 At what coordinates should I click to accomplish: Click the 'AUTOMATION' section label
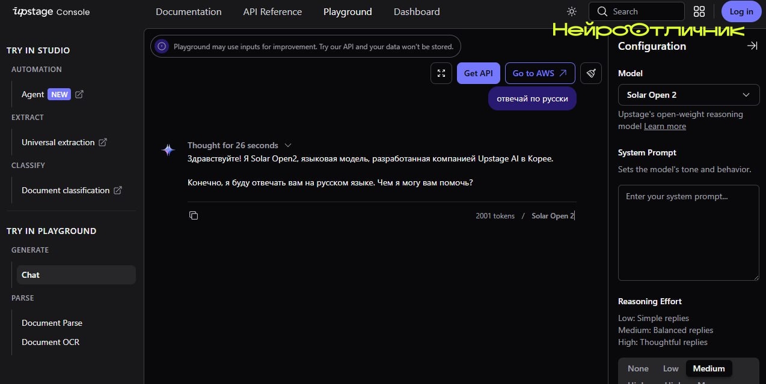[37, 70]
